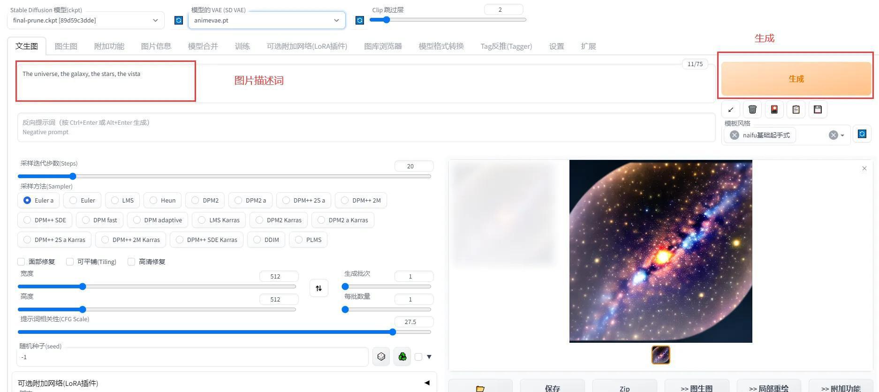Click the generated galaxy image
Viewport: 879px width, 392px height.
tap(660, 251)
